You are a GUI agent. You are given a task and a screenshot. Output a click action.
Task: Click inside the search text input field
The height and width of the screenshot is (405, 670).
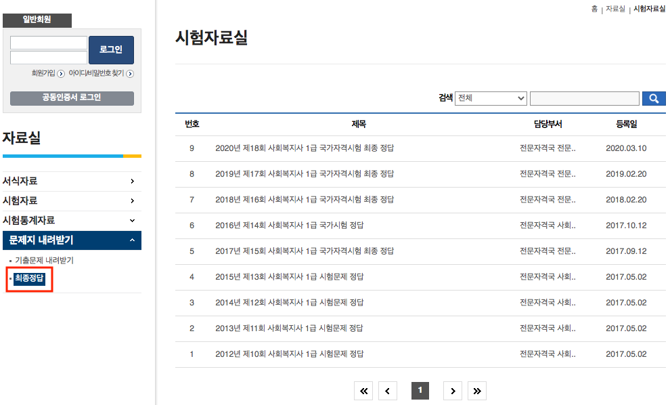(x=584, y=98)
